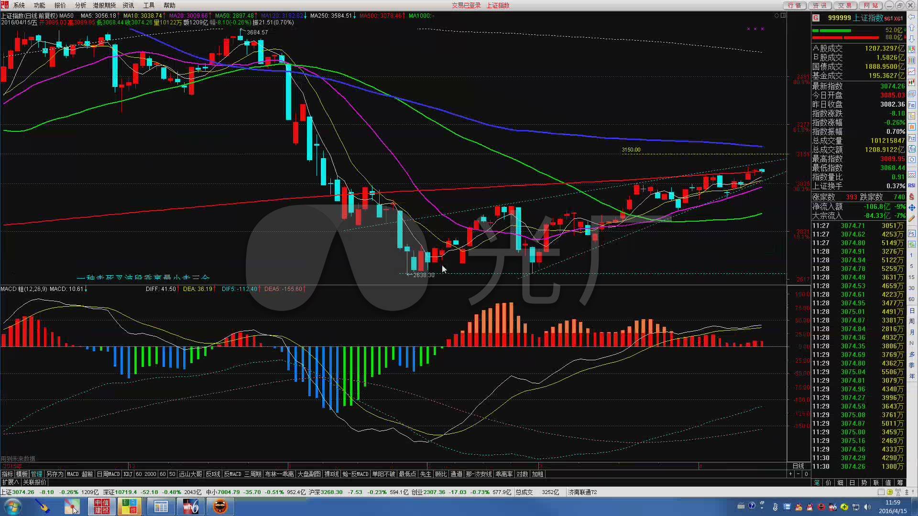The image size is (918, 516).
Task: Open the 系统 menu
Action: click(19, 5)
